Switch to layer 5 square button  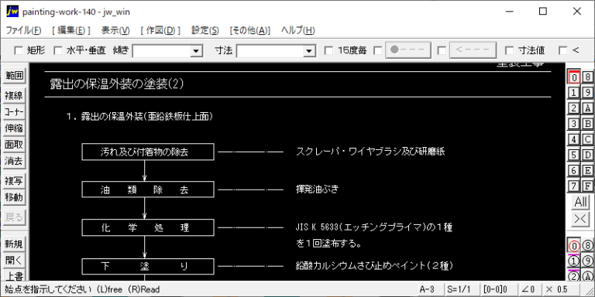574,155
